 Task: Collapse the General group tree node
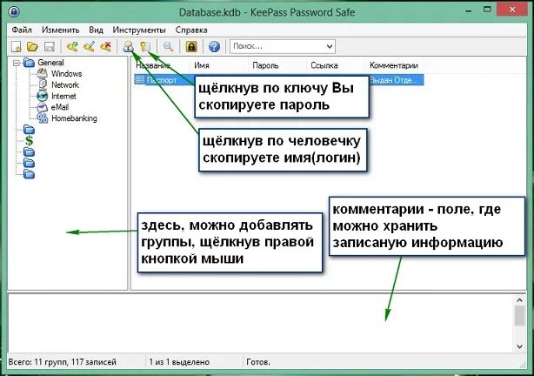pyautogui.click(x=16, y=63)
